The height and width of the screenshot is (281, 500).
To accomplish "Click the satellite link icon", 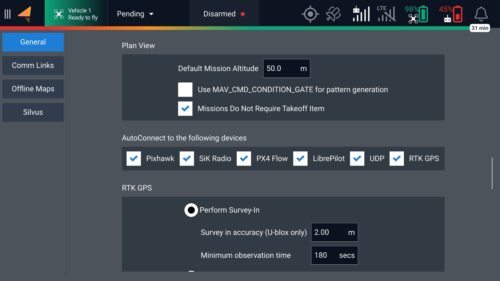I will click(x=333, y=14).
